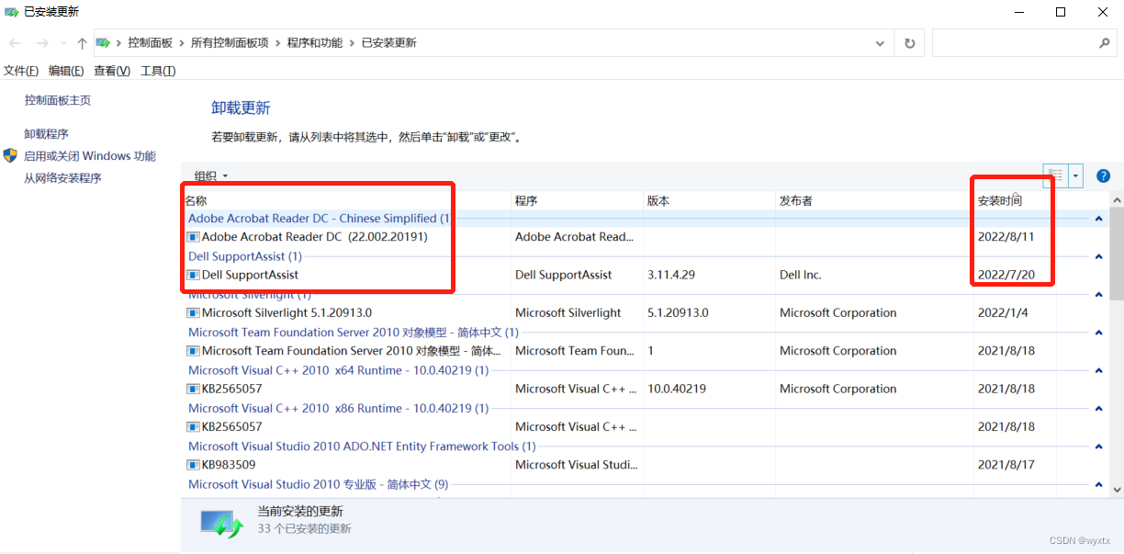Collapse Visual C++ 2010 x86 Runtime group arrow

pos(1098,409)
